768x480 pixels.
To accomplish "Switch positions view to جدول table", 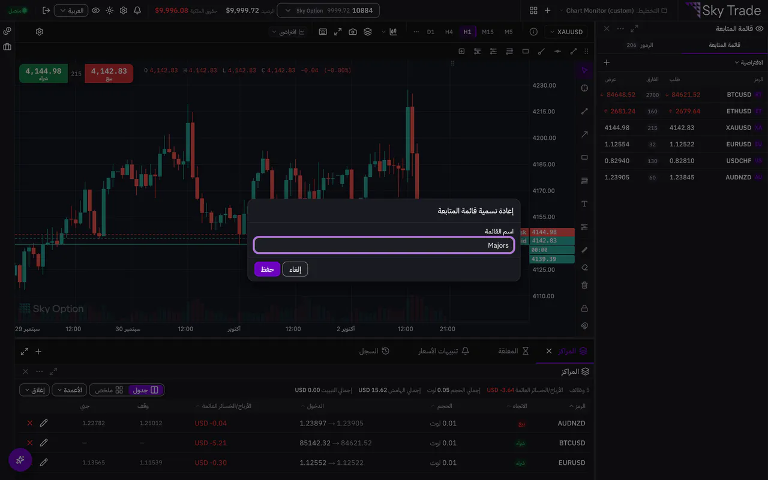I will click(146, 390).
